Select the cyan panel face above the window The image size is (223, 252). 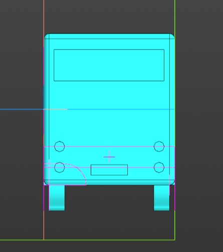tap(109, 44)
